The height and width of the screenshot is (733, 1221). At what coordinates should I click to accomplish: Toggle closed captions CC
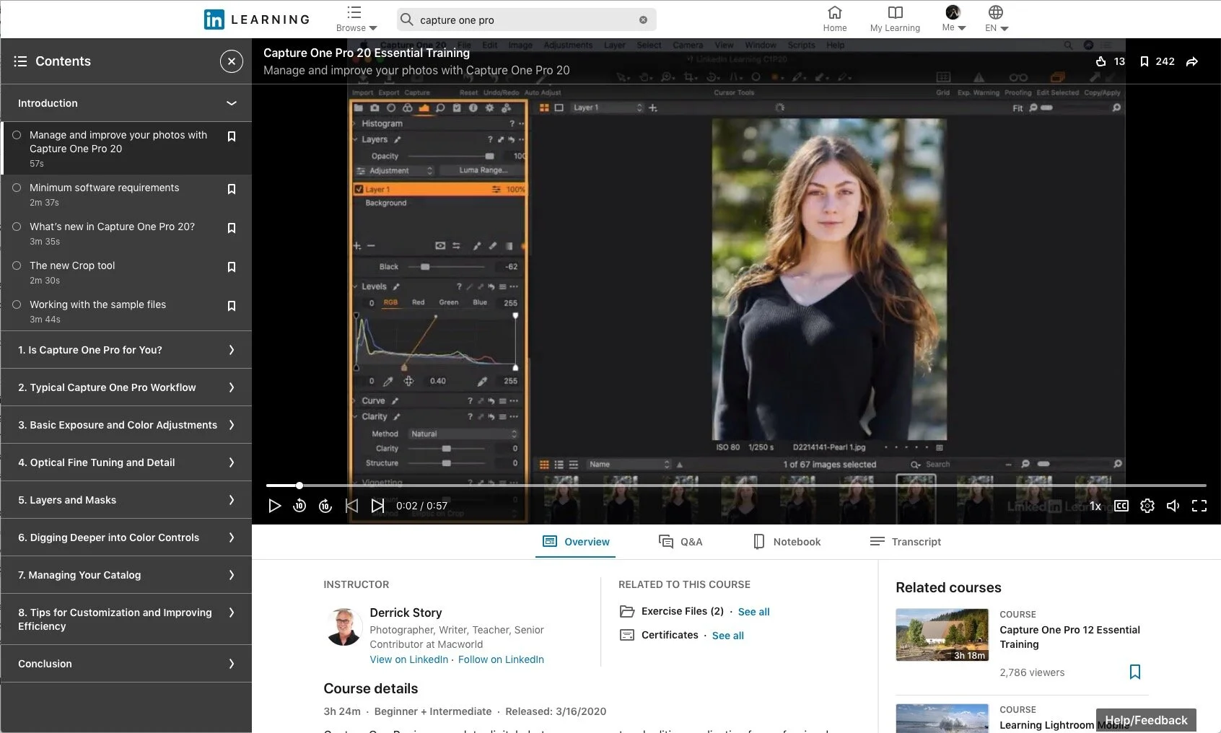click(1121, 506)
